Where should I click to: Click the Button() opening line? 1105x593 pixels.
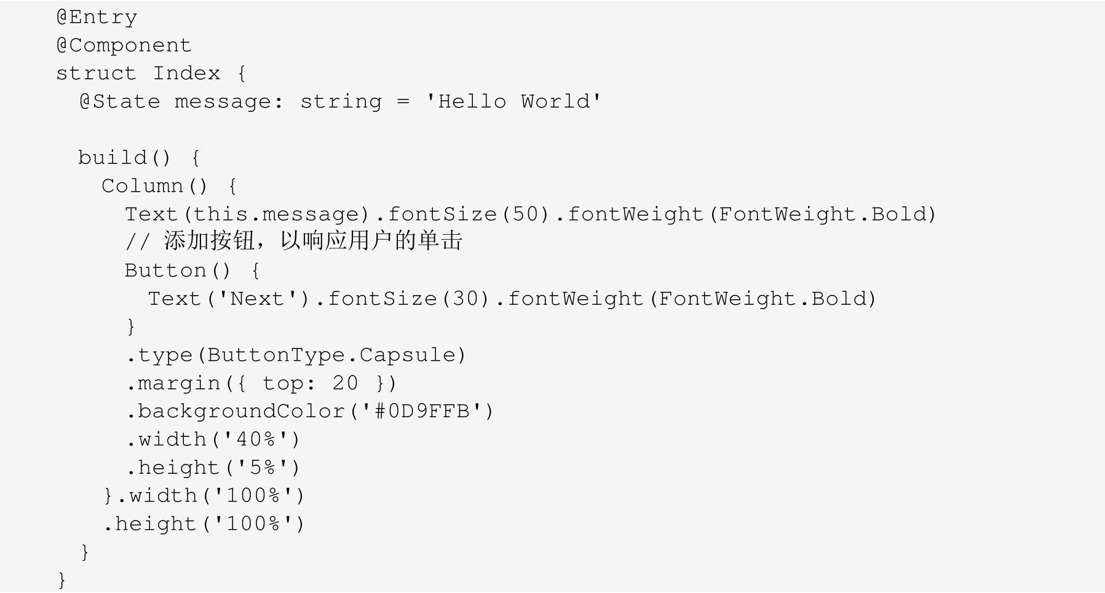pos(192,271)
